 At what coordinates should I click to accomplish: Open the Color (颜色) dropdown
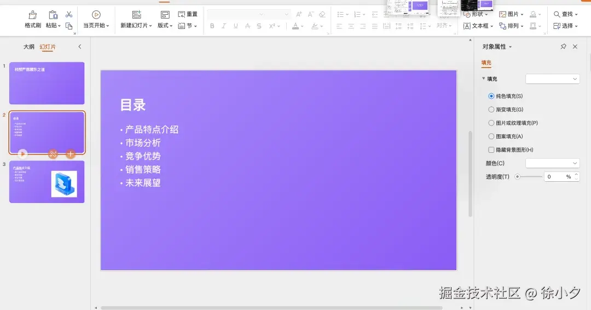tap(552, 163)
